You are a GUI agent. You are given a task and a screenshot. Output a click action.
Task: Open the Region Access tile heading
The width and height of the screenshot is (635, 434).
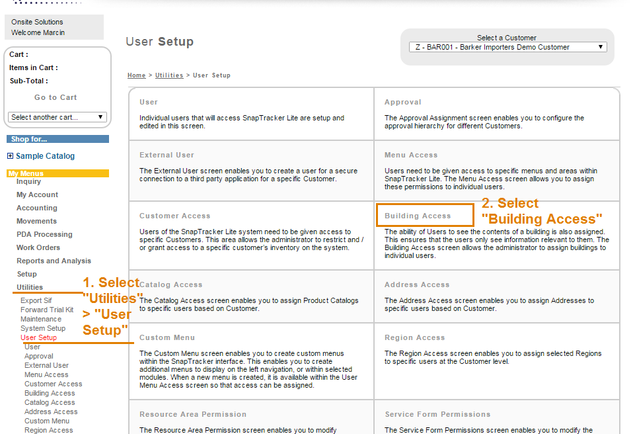click(x=414, y=337)
